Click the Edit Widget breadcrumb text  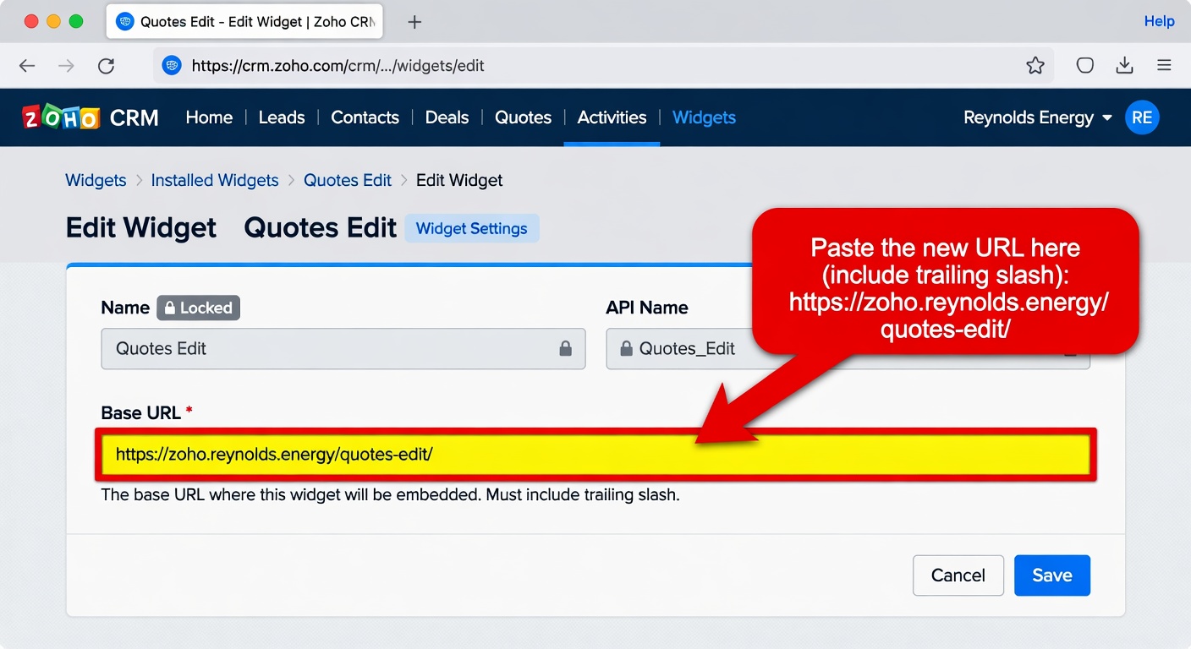459,180
